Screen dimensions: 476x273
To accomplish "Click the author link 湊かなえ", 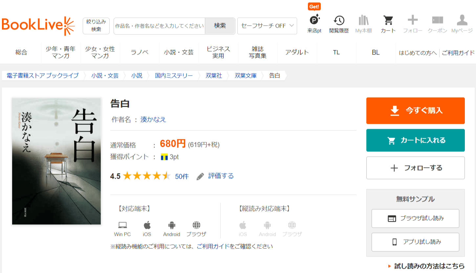I will (153, 120).
